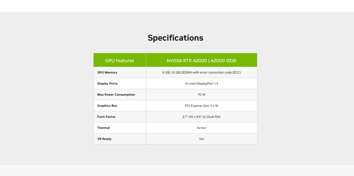Select the Graphics Bus label
This screenshot has height=176, width=354.
107,106
